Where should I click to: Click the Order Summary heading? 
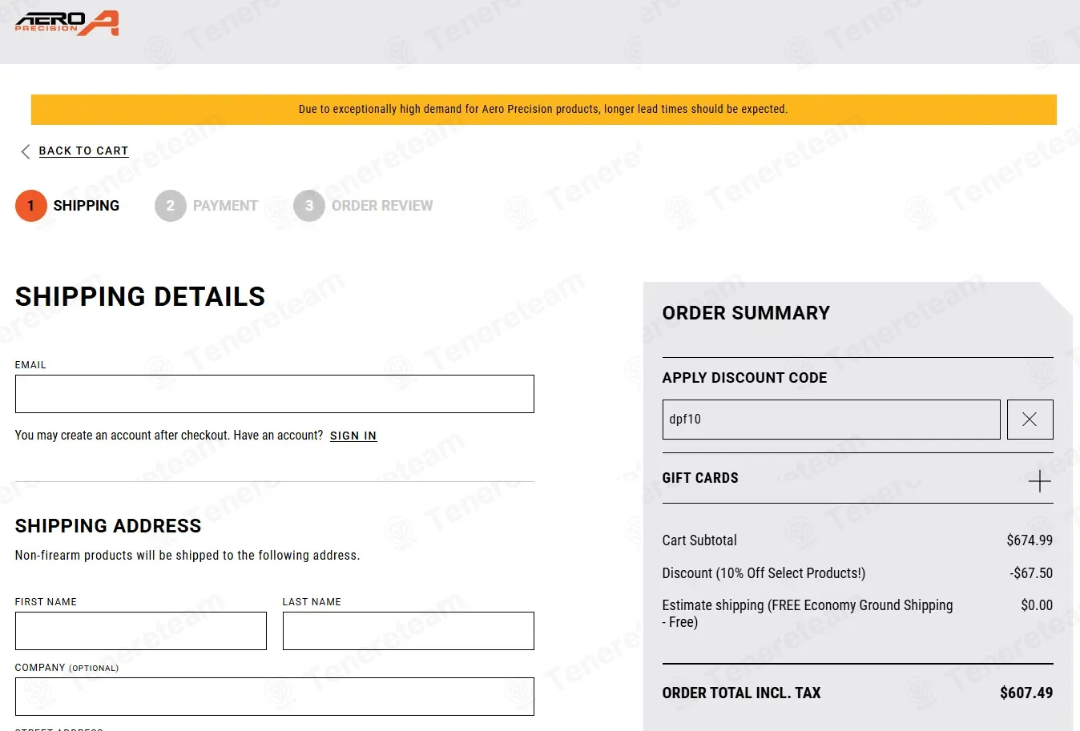tap(747, 313)
